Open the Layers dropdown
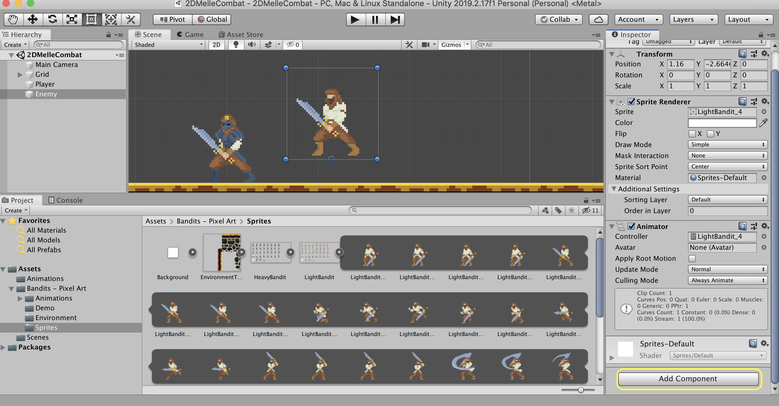This screenshot has width=779, height=406. 693,20
